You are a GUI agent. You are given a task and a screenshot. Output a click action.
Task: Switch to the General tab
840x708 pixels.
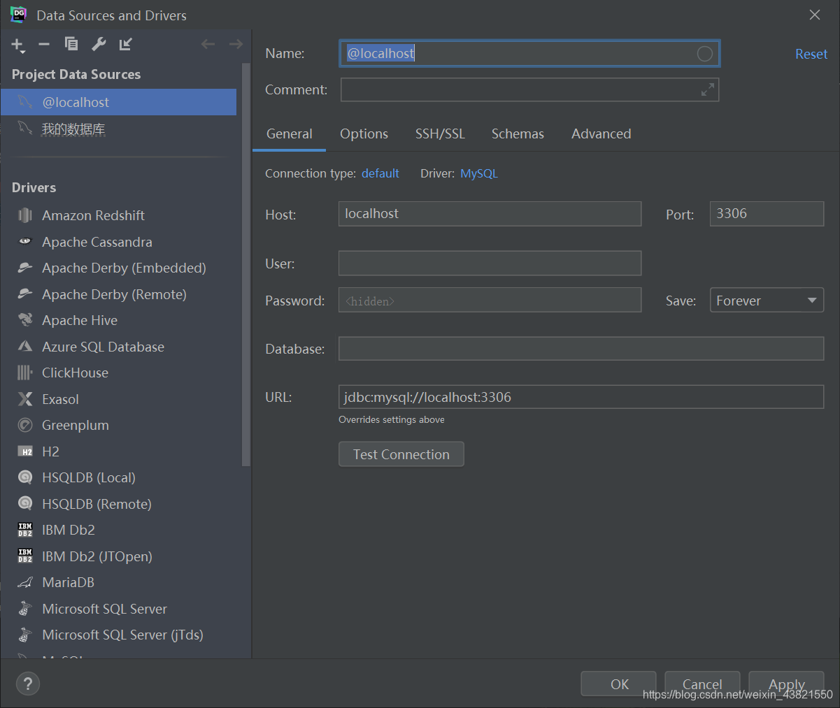tap(290, 133)
